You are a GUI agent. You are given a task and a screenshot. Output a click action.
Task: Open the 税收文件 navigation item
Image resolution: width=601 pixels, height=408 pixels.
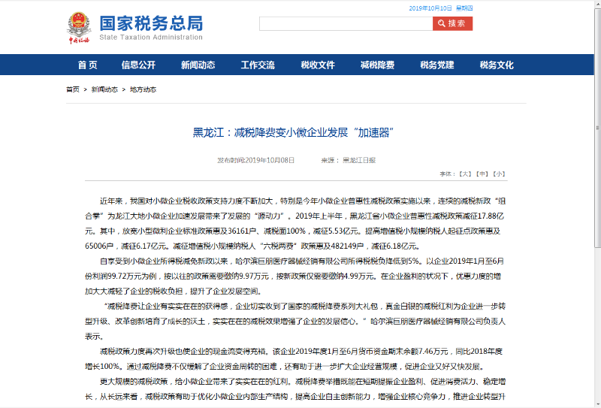318,65
